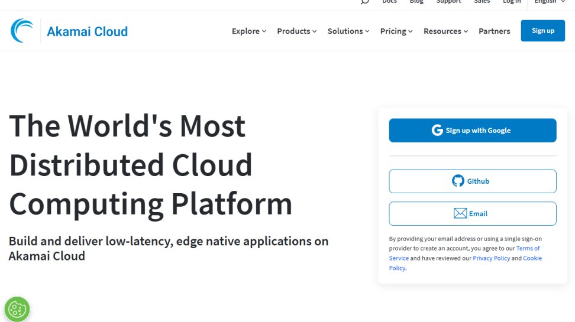The image size is (575, 322).
Task: Click the "Build and deliver low-latency" subheading
Action: coord(169,248)
